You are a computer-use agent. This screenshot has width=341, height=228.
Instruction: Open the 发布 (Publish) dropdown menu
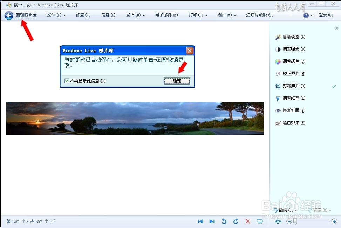(134, 15)
